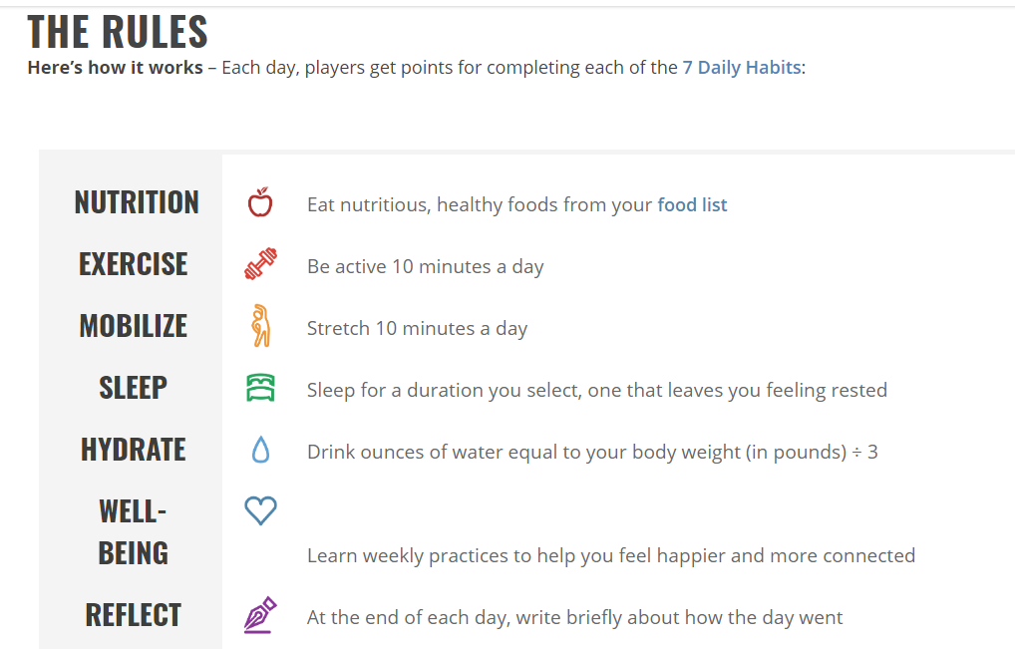Click the 'Here's how it works' bold text
This screenshot has width=1015, height=649.
pyautogui.click(x=116, y=68)
